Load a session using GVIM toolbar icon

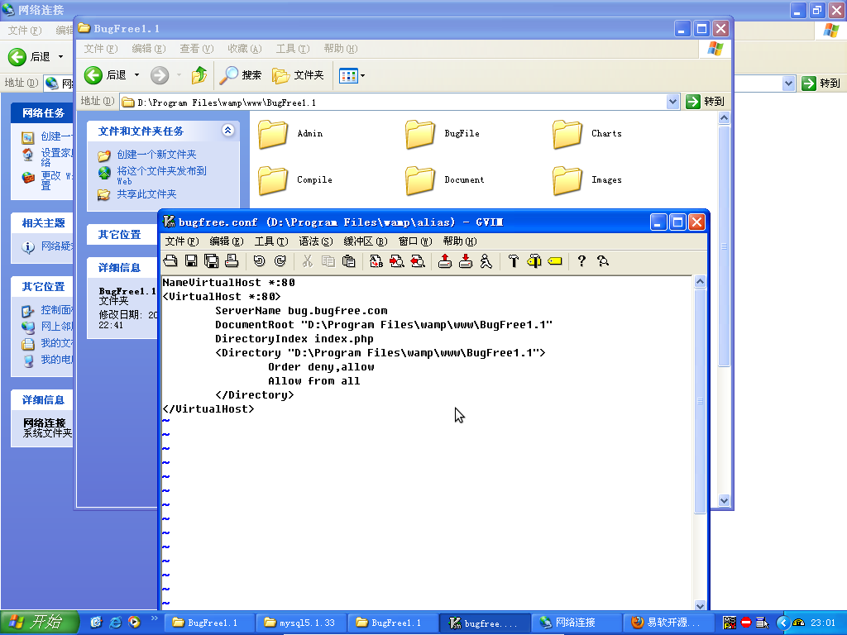(445, 261)
